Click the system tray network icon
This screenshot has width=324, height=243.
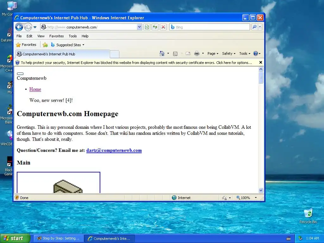pyautogui.click(x=301, y=239)
